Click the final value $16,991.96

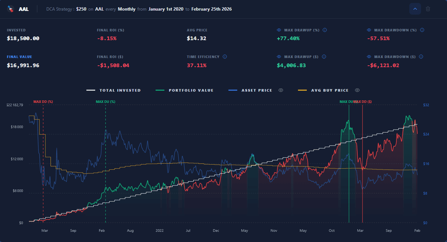pos(23,65)
